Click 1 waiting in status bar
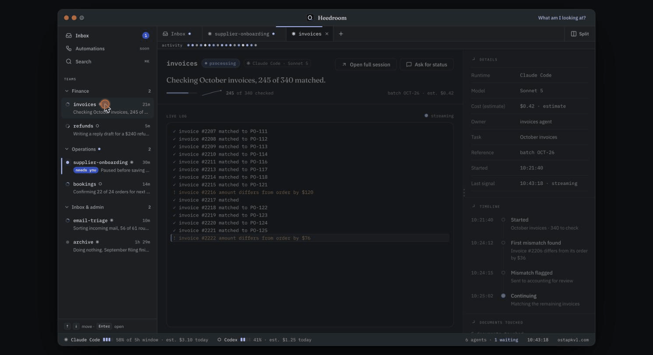The image size is (653, 355). [x=506, y=340]
